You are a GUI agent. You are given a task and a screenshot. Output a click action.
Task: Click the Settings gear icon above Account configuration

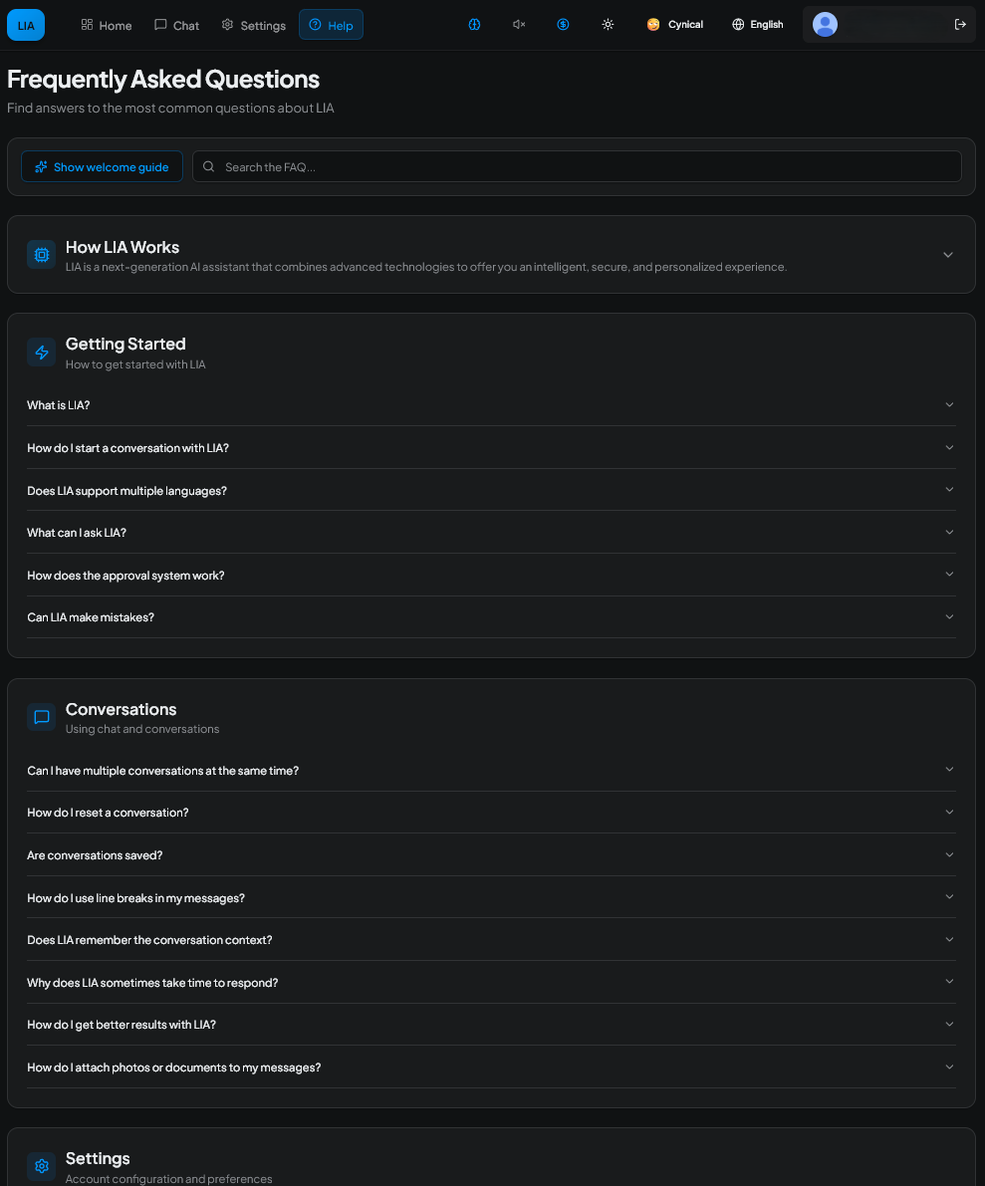(41, 1165)
